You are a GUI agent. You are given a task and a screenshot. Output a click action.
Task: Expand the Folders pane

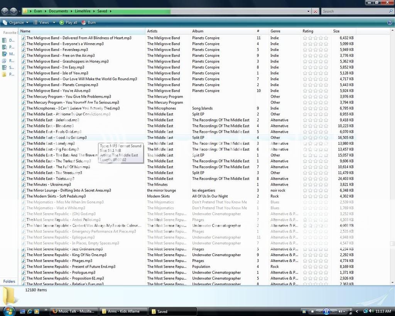coord(9,281)
